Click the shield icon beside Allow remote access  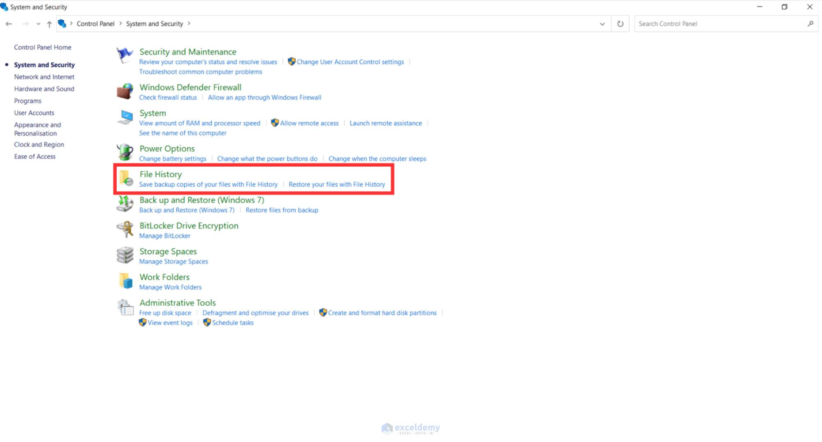click(x=275, y=123)
